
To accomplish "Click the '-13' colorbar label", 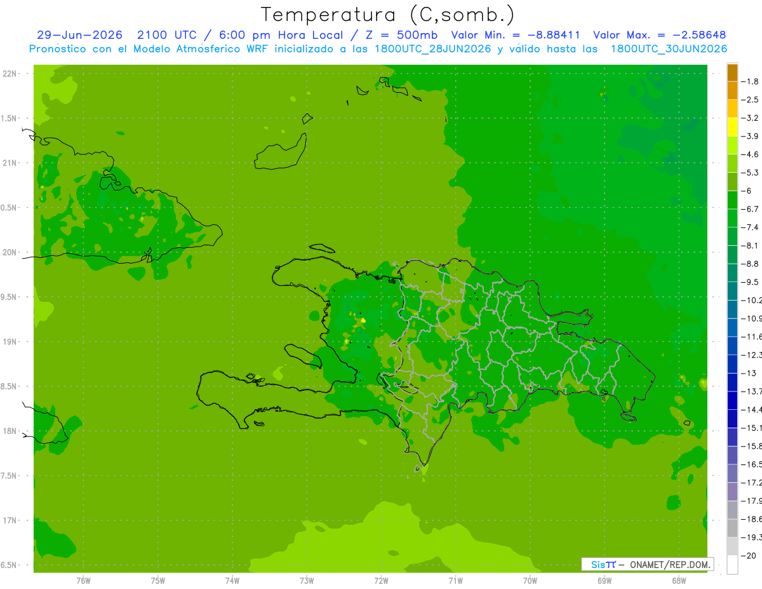I will tap(749, 373).
